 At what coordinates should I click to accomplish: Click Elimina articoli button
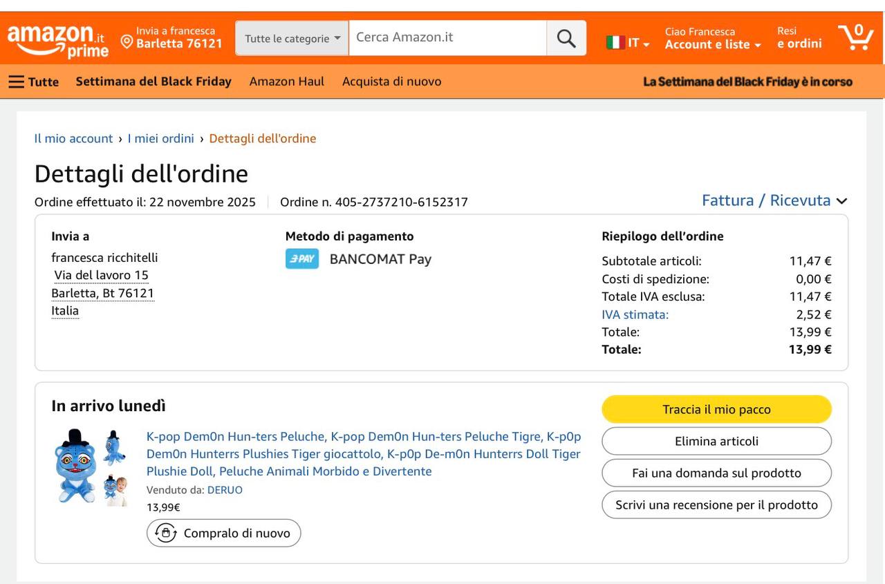point(716,441)
